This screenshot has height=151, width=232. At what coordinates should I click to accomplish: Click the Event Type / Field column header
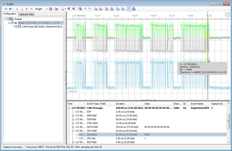[x=100, y=104]
